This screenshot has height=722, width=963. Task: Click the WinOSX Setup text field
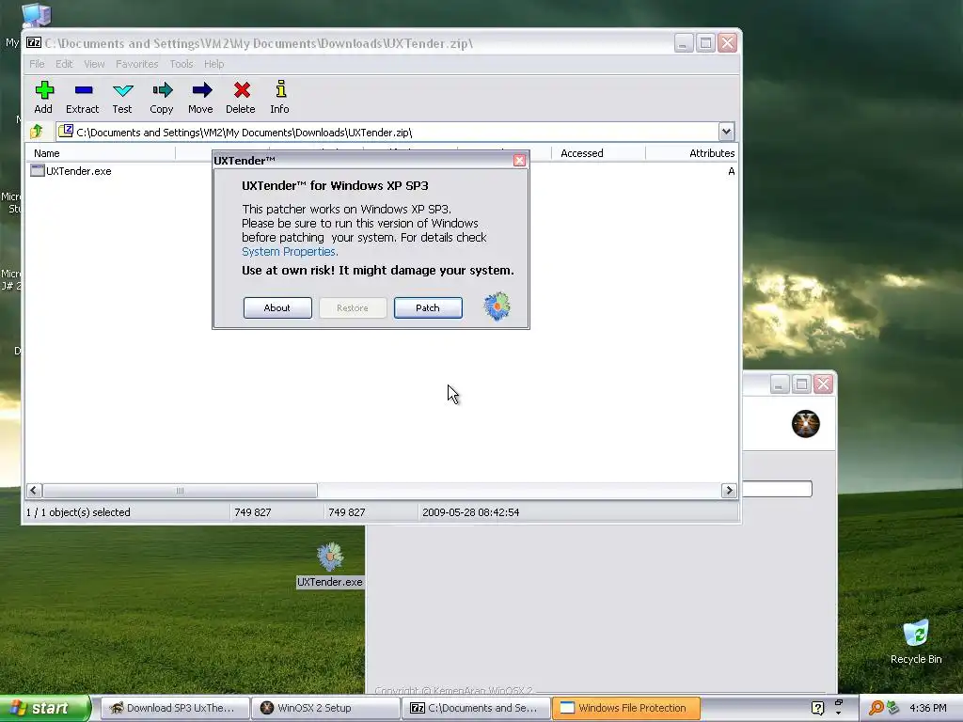[777, 489]
